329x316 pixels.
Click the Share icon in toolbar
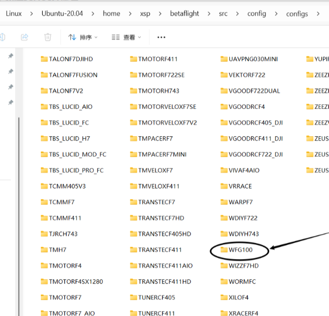[25, 37]
